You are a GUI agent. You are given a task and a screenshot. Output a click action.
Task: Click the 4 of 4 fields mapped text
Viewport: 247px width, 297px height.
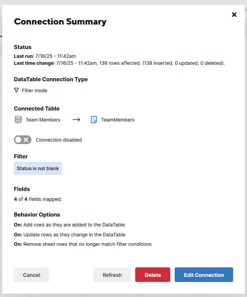coord(38,199)
